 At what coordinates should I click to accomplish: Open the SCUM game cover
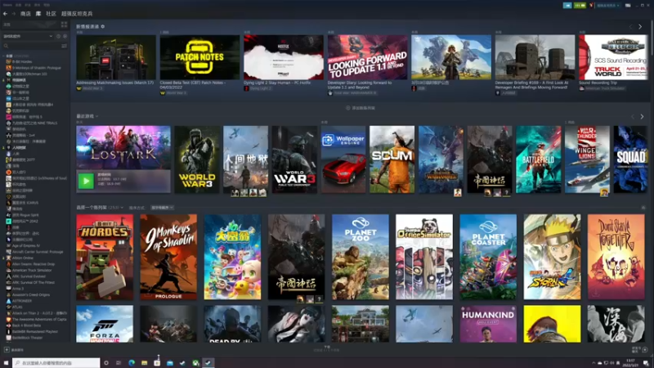click(392, 159)
